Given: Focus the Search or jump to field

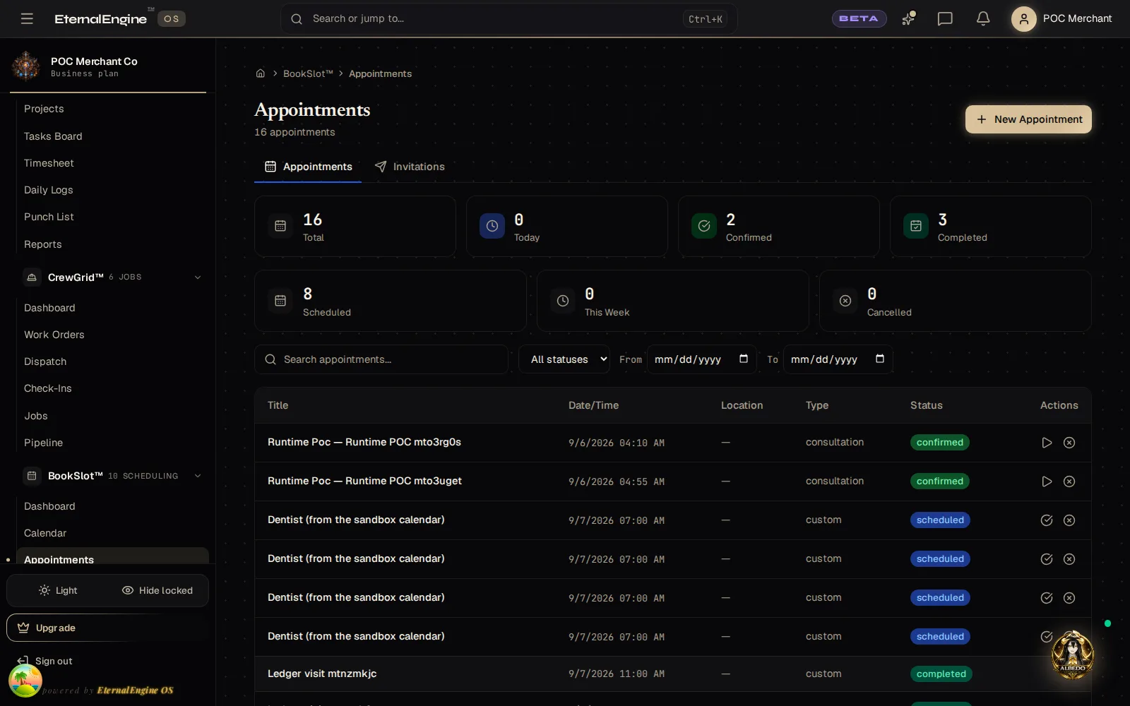Looking at the screenshot, I should tap(509, 19).
